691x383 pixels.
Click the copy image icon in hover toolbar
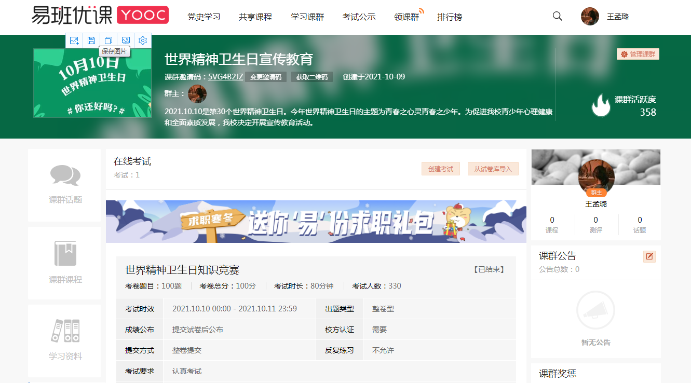pyautogui.click(x=109, y=40)
